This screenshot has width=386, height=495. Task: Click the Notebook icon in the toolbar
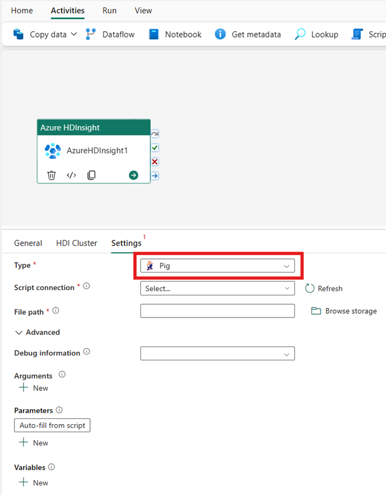point(154,34)
